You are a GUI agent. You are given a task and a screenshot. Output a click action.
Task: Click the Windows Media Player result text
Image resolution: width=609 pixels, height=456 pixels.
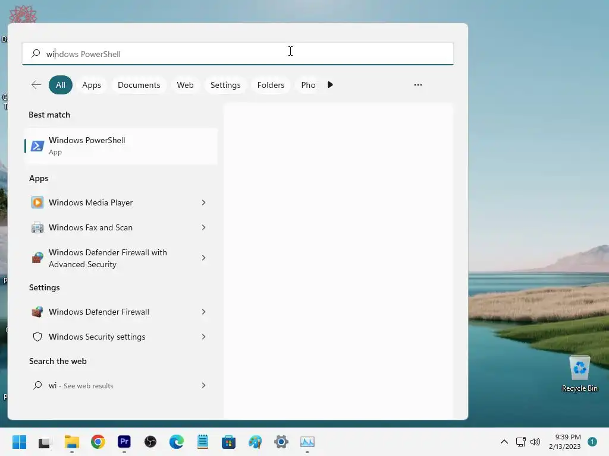pyautogui.click(x=91, y=202)
